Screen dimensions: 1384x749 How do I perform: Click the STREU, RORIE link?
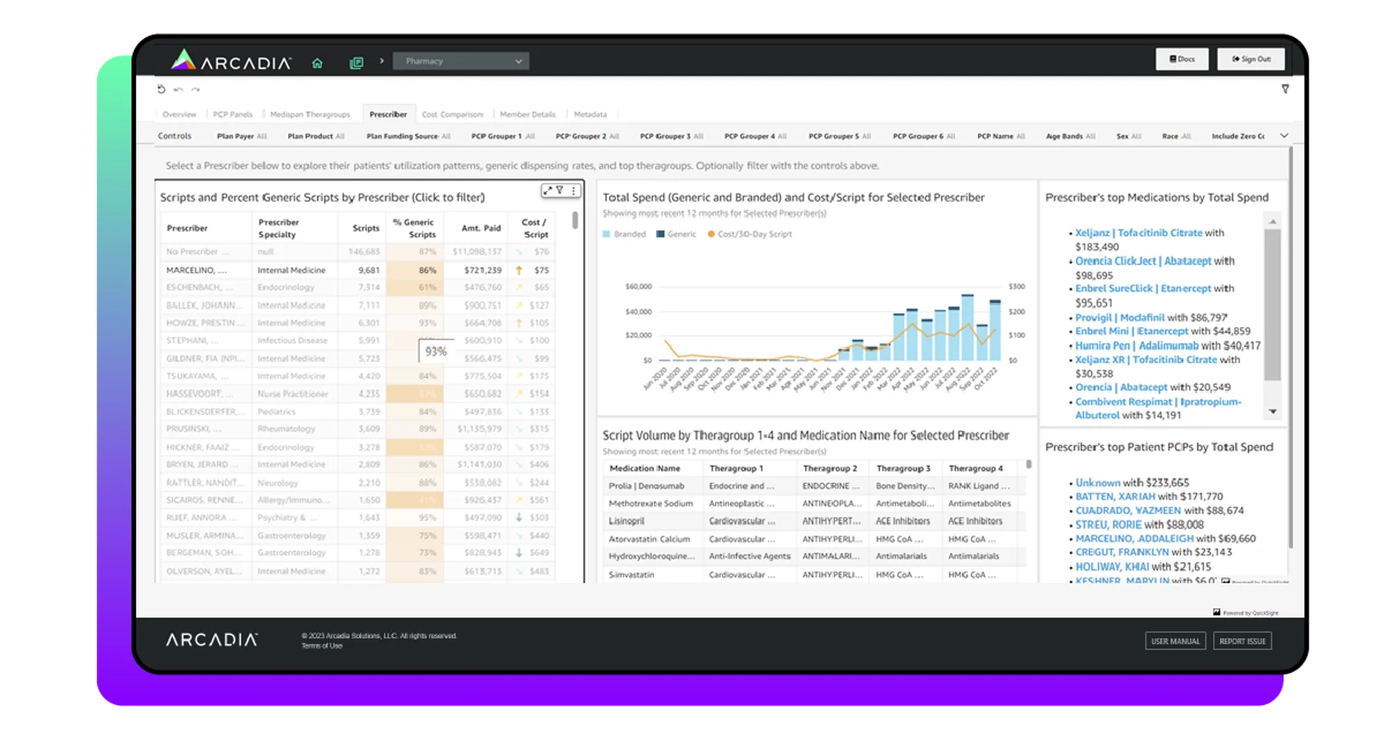point(1108,525)
